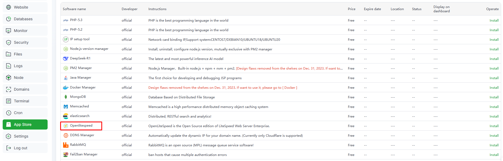Click Install for the DDNS Manager row
Viewport: 503px width, 161px height.
(x=494, y=136)
